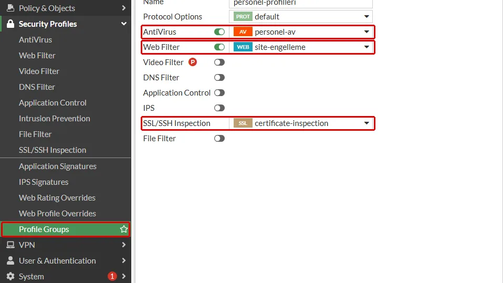Disable the AntiVirus toggle
This screenshot has width=503, height=283.
[219, 32]
